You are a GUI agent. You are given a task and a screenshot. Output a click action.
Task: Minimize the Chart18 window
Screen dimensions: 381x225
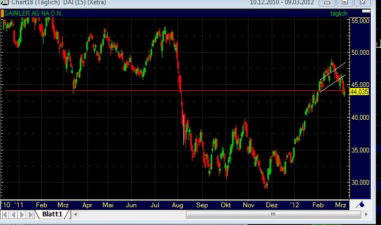pos(327,3)
